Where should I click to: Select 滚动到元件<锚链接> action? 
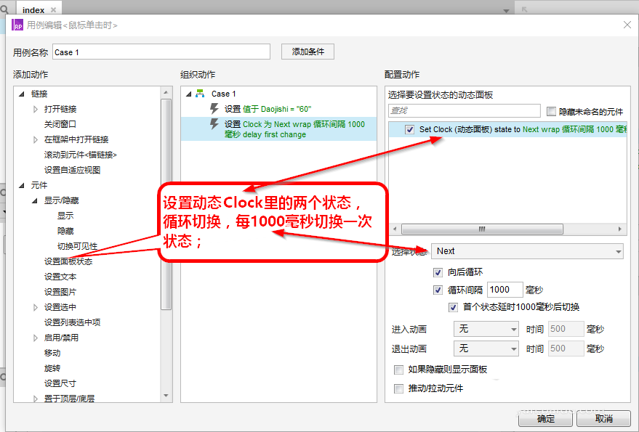81,155
